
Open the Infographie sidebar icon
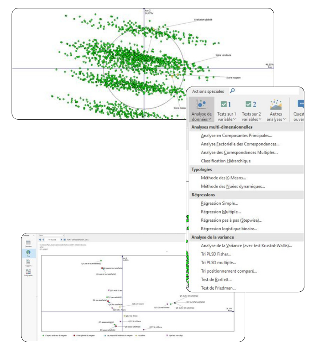28,272
